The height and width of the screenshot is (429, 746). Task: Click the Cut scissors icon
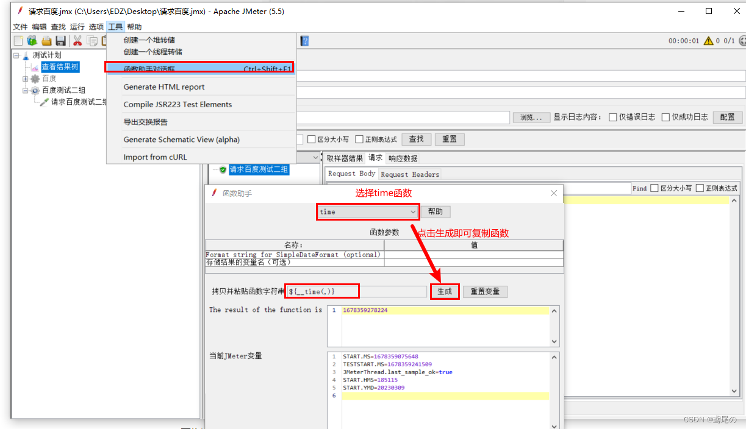tap(77, 41)
